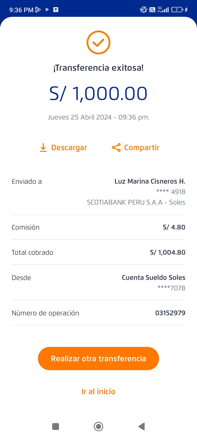Viewport: 197px width, 438px height.
Task: Click the Compartir text link
Action: [142, 148]
